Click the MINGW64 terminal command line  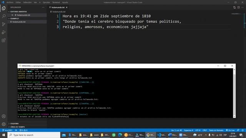coord(43,117)
